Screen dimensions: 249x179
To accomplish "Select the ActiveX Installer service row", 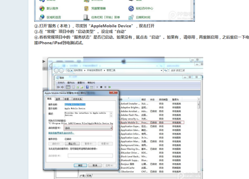I will [151, 104].
